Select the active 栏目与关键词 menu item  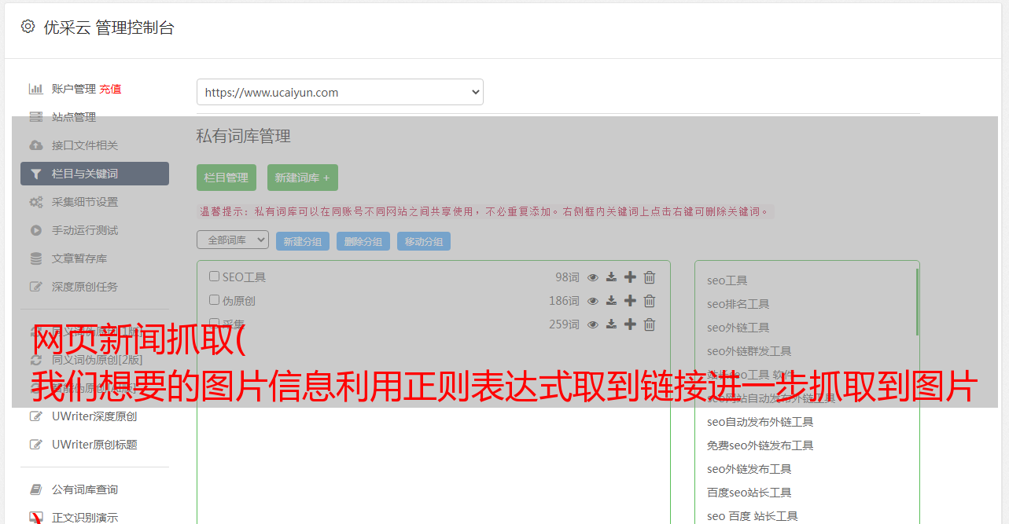point(94,174)
